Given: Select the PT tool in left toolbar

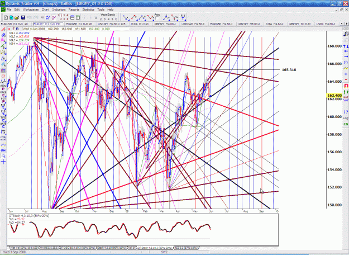Looking at the screenshot, I should [x=3, y=70].
